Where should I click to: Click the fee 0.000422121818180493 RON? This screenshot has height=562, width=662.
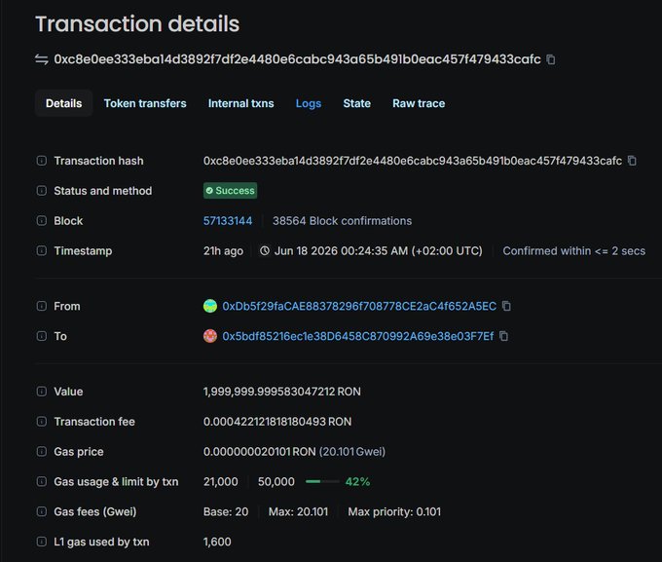click(277, 422)
